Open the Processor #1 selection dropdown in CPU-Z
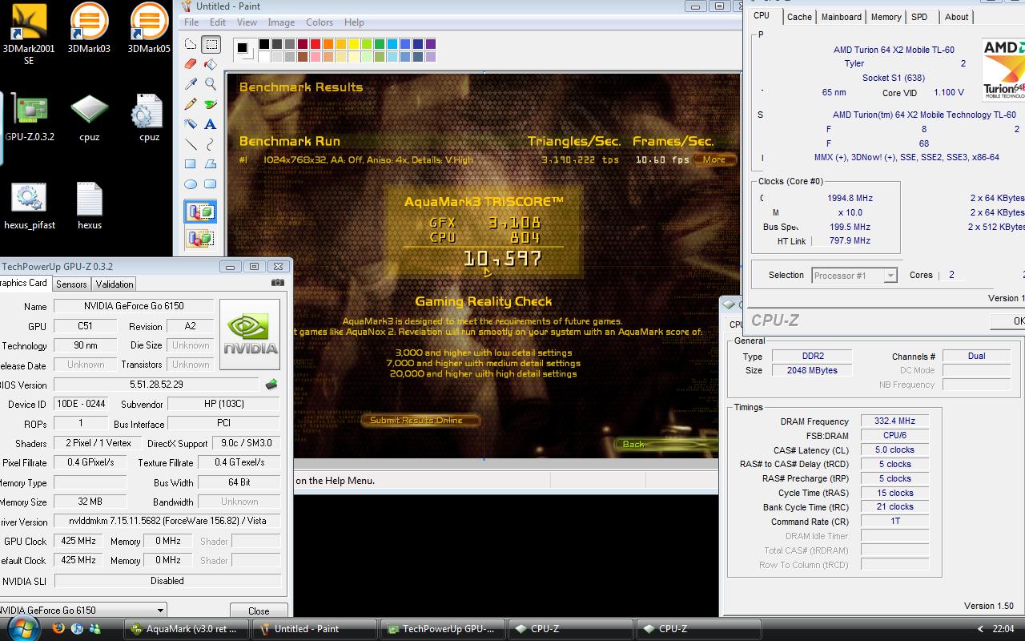Image resolution: width=1025 pixels, height=641 pixels. click(x=854, y=275)
